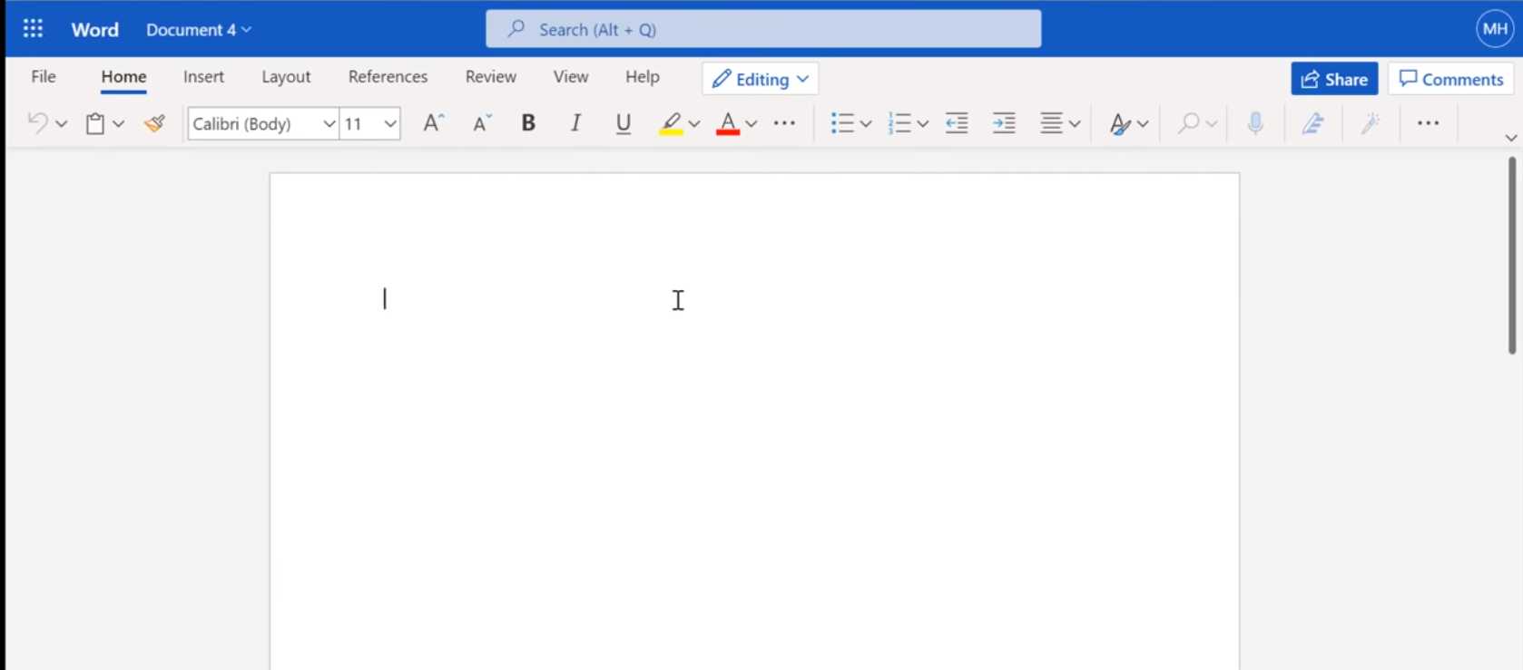Select the Format Painter brush
The image size is (1523, 670).
[x=154, y=123]
